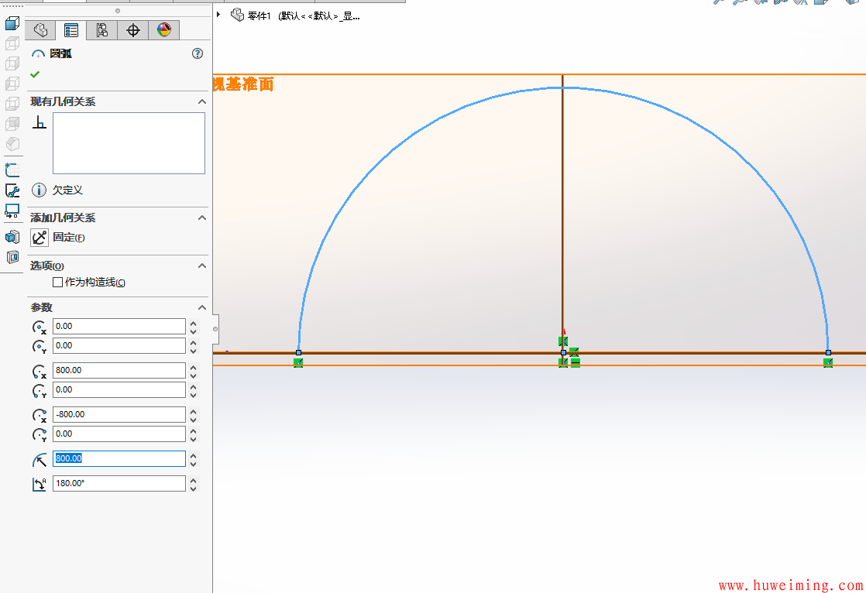Enable the 作为构造线 construction line checkbox
This screenshot has height=593, width=866.
pos(59,282)
